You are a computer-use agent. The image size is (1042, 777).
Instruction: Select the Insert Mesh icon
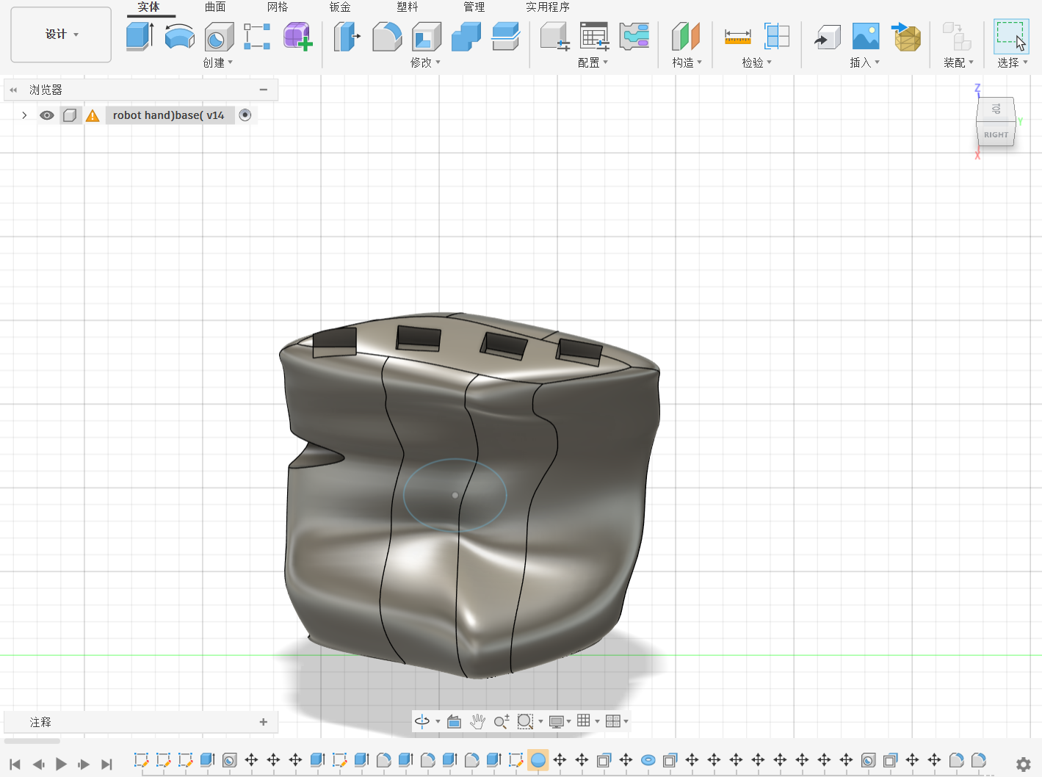pos(907,36)
